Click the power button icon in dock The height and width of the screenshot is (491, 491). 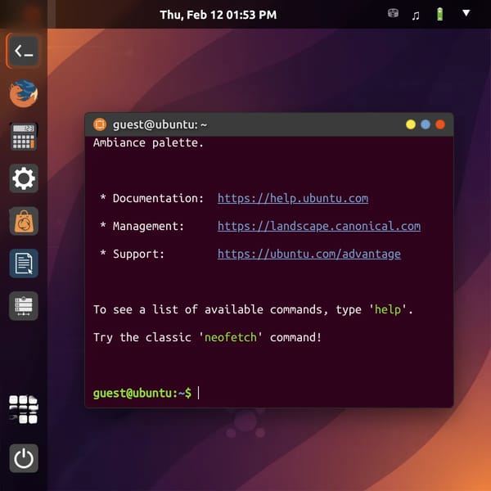[x=24, y=458]
